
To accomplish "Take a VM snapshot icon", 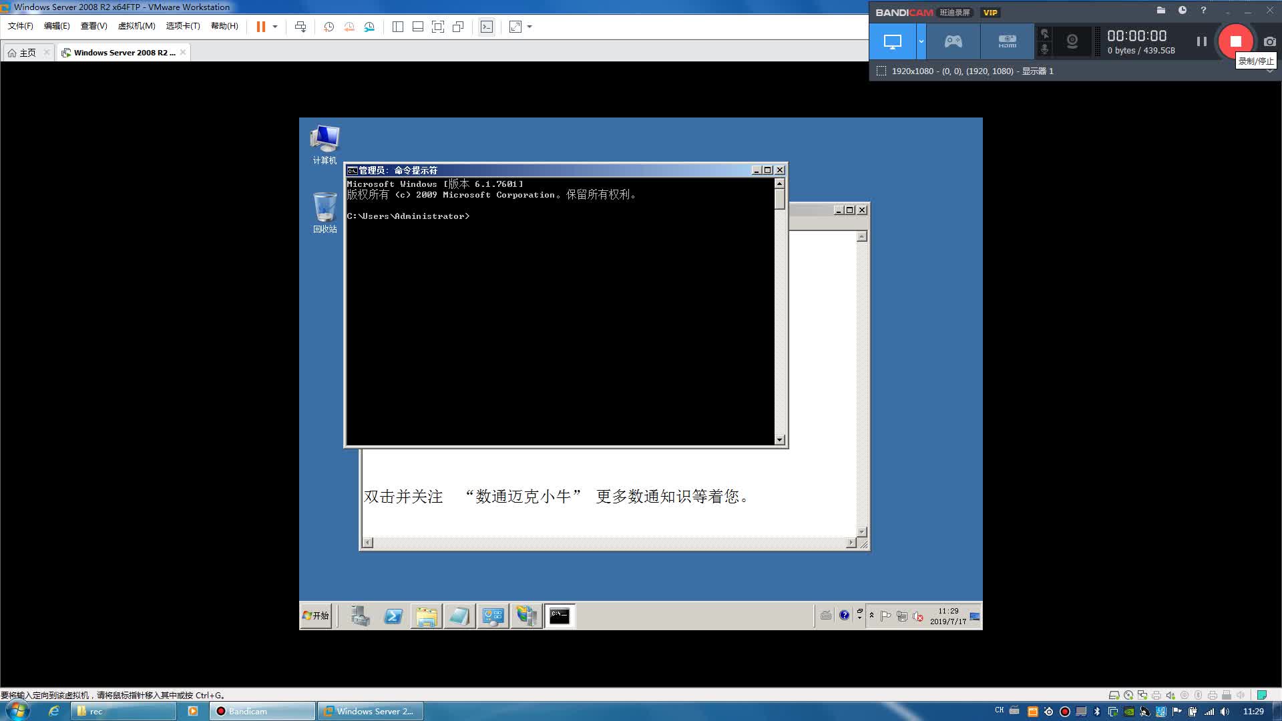I will (329, 27).
